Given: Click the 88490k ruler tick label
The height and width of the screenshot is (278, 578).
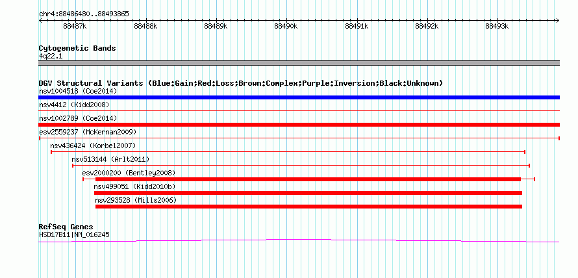Looking at the screenshot, I should (286, 27).
